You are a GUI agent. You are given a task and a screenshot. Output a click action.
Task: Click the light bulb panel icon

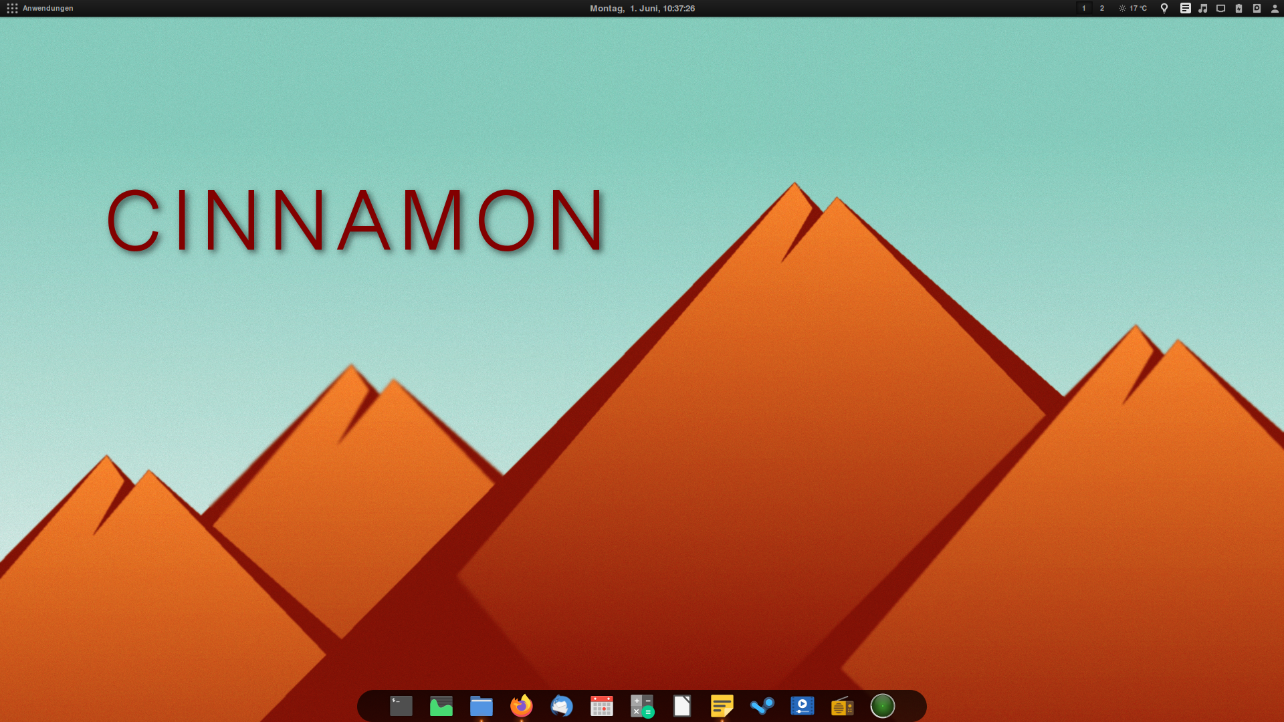pyautogui.click(x=1164, y=8)
